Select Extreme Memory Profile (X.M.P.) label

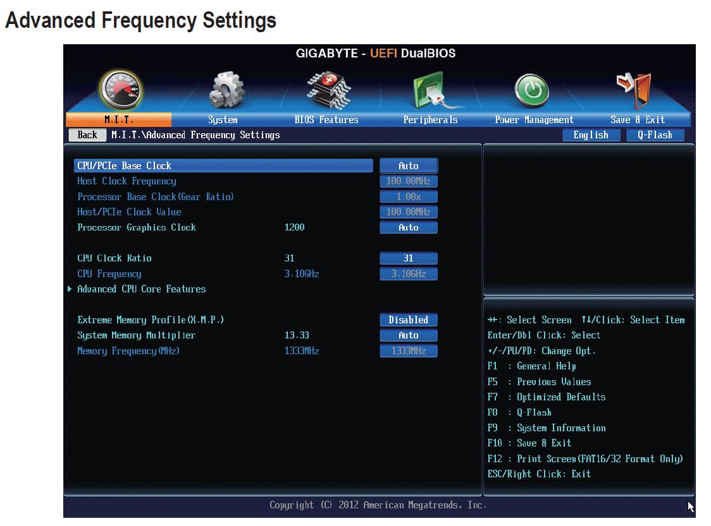coord(151,320)
